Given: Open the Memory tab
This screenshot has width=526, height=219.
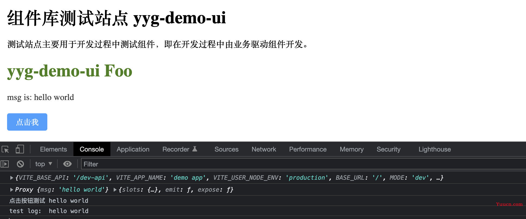Looking at the screenshot, I should [x=352, y=149].
